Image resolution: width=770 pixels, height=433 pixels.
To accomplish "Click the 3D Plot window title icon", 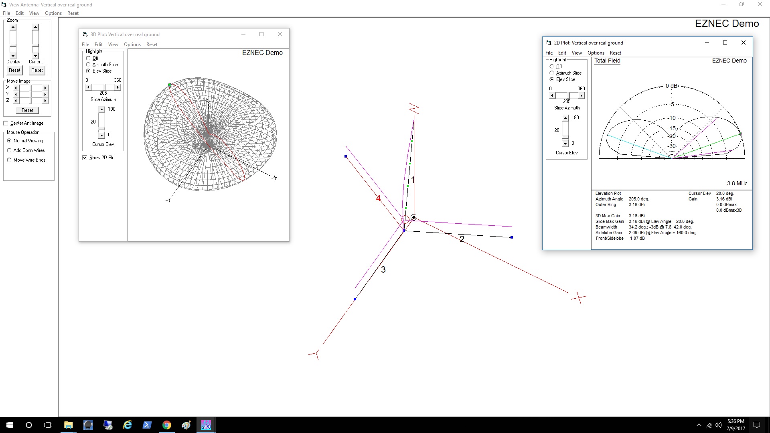I will 85,34.
